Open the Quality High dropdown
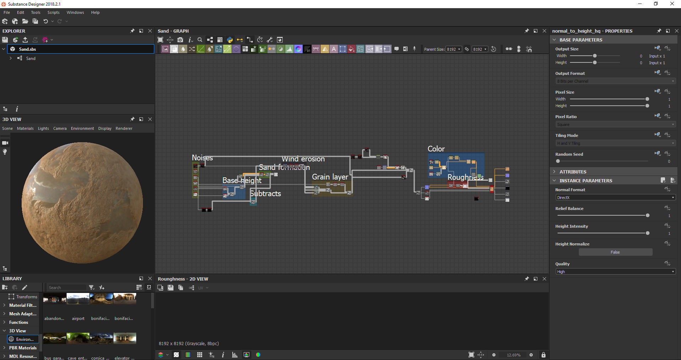Image resolution: width=681 pixels, height=360 pixels. (x=615, y=272)
